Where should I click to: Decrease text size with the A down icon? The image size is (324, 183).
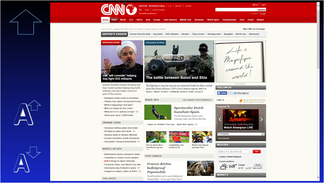pyautogui.click(x=27, y=159)
